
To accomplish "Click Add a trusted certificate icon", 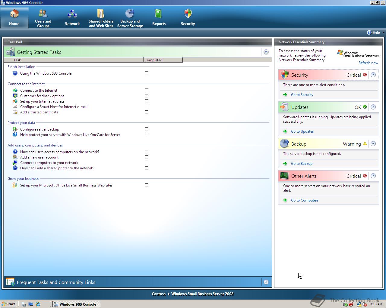I will click(x=15, y=112).
